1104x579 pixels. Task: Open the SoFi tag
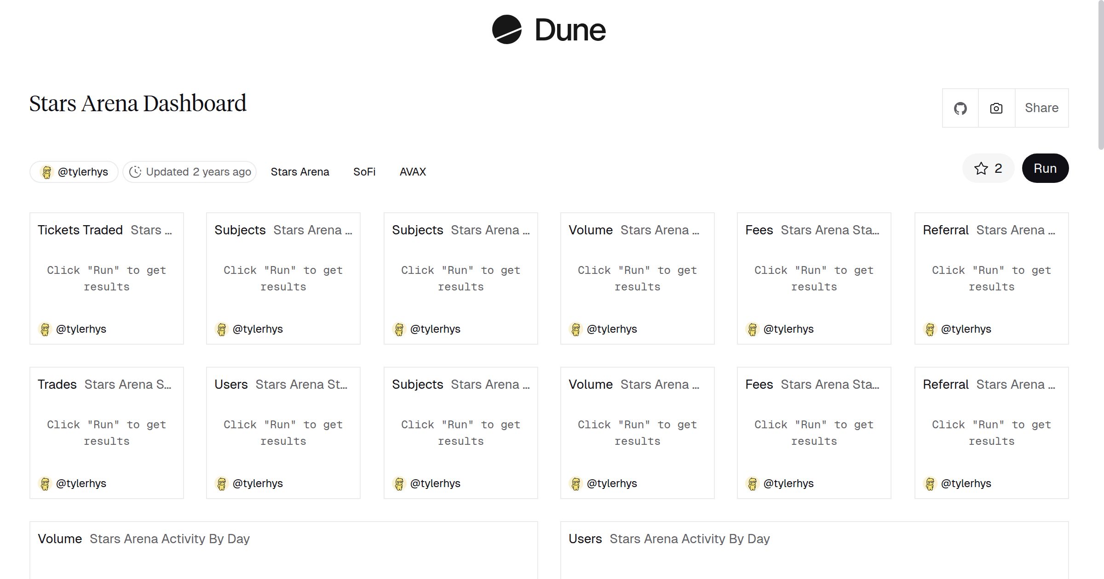[364, 171]
